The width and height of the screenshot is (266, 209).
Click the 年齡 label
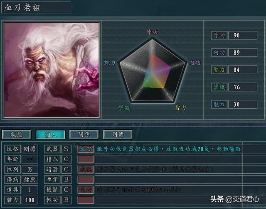pos(12,159)
